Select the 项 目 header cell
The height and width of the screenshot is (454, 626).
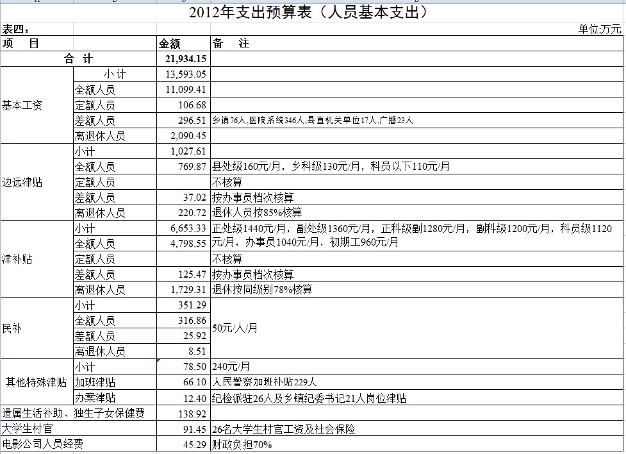[21, 43]
